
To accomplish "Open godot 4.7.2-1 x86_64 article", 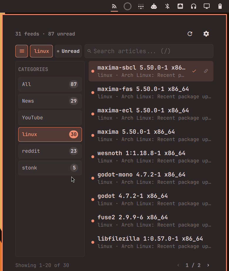I will 151,200.
